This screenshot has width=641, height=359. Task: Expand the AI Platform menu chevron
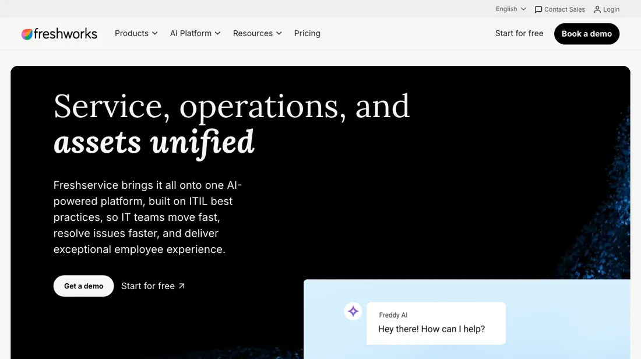[217, 34]
